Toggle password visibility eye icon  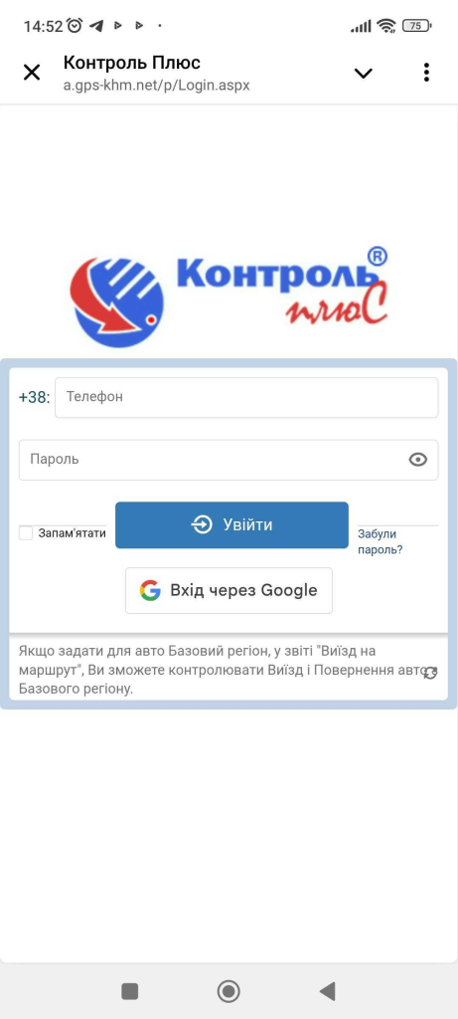tap(418, 460)
